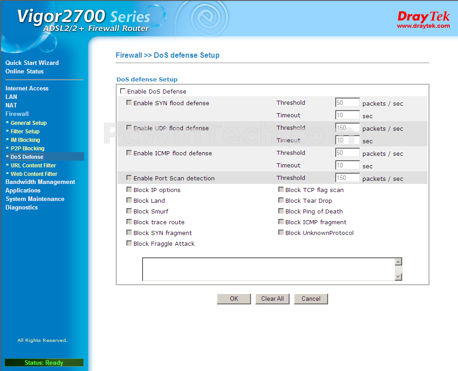Check Block TCP flag scan
Viewport: 458px width, 371px height.
[281, 190]
